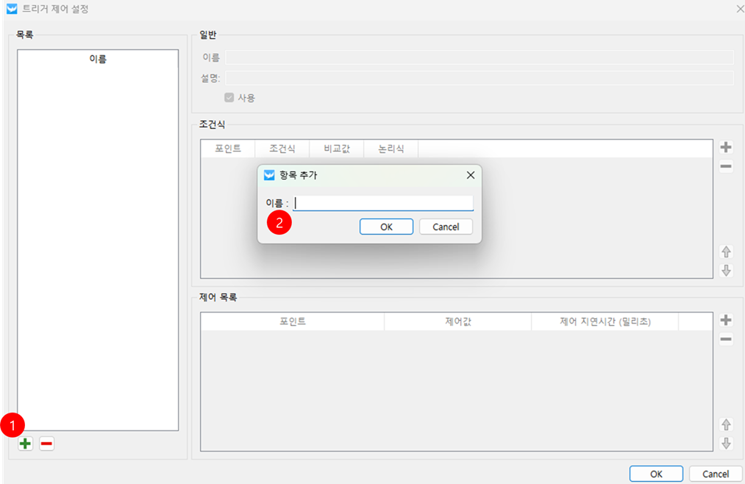Move condition down with 조건식 down arrow
745x484 pixels.
point(726,270)
